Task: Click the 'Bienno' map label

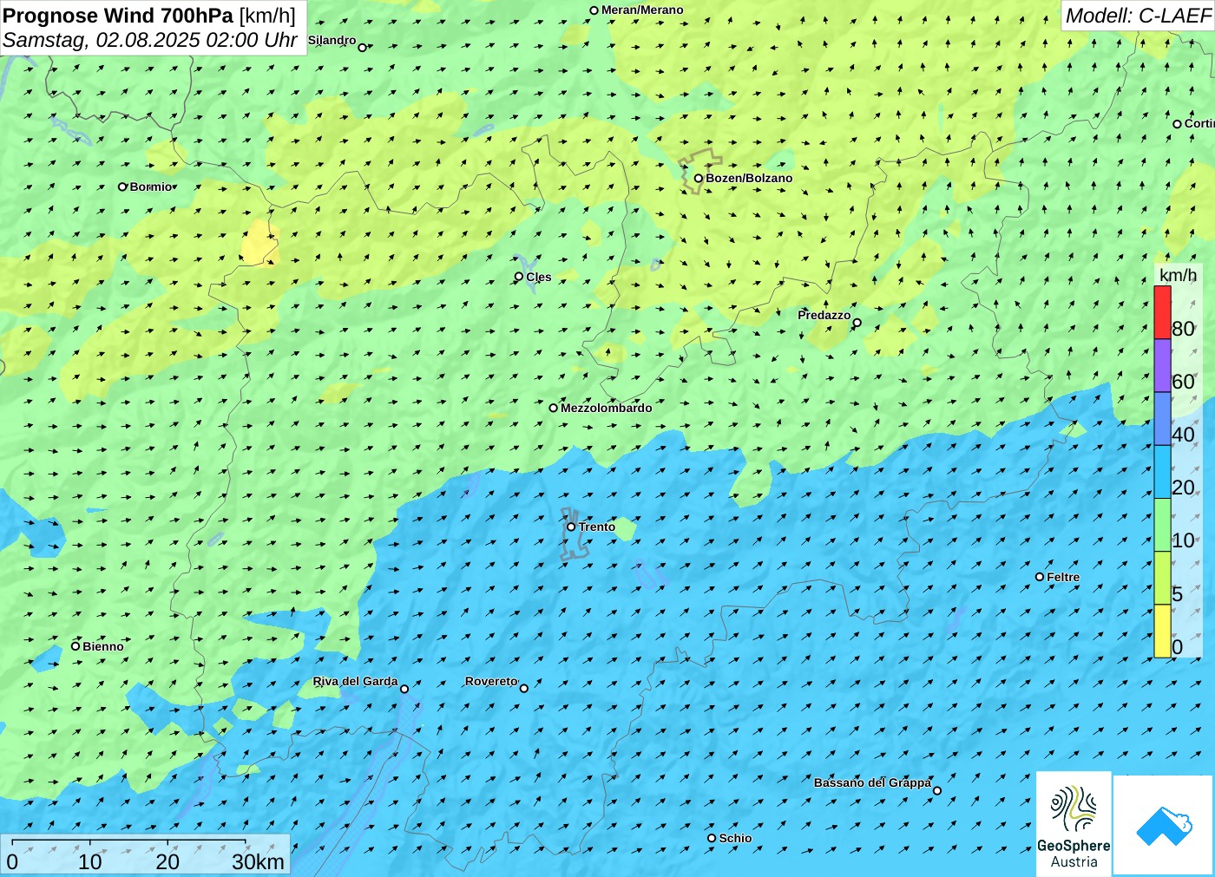Action: point(103,646)
